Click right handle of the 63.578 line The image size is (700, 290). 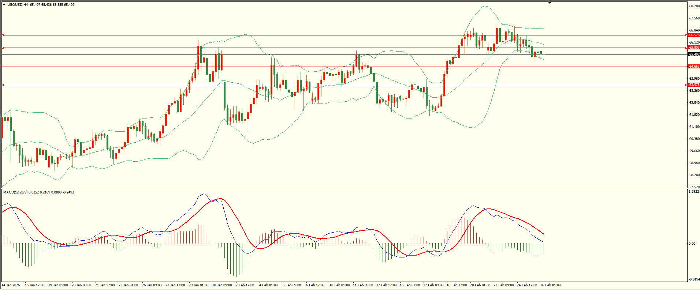[x=686, y=85]
